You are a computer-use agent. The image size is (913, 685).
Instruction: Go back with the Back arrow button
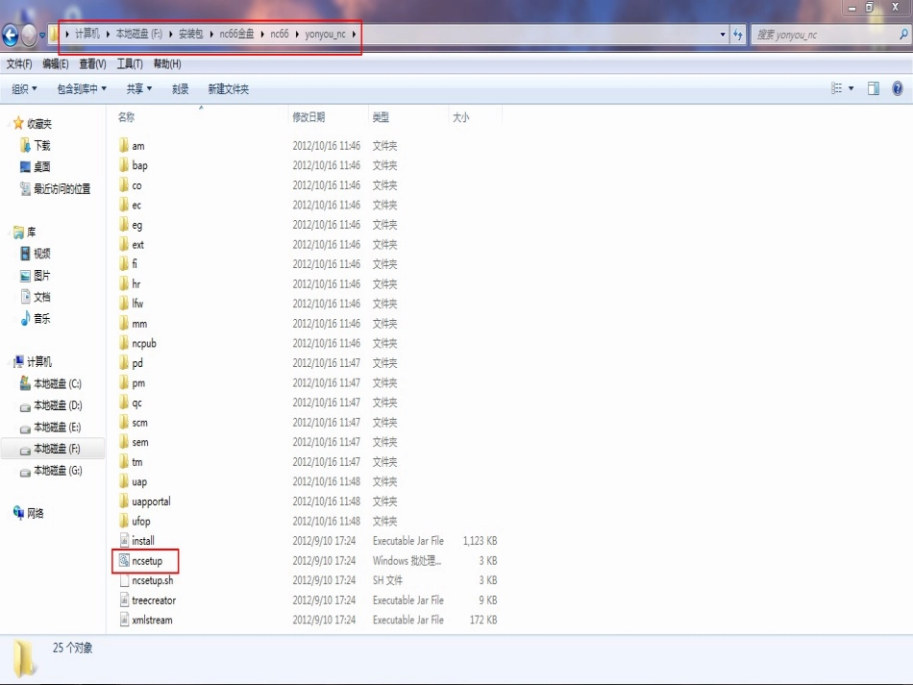(x=11, y=35)
